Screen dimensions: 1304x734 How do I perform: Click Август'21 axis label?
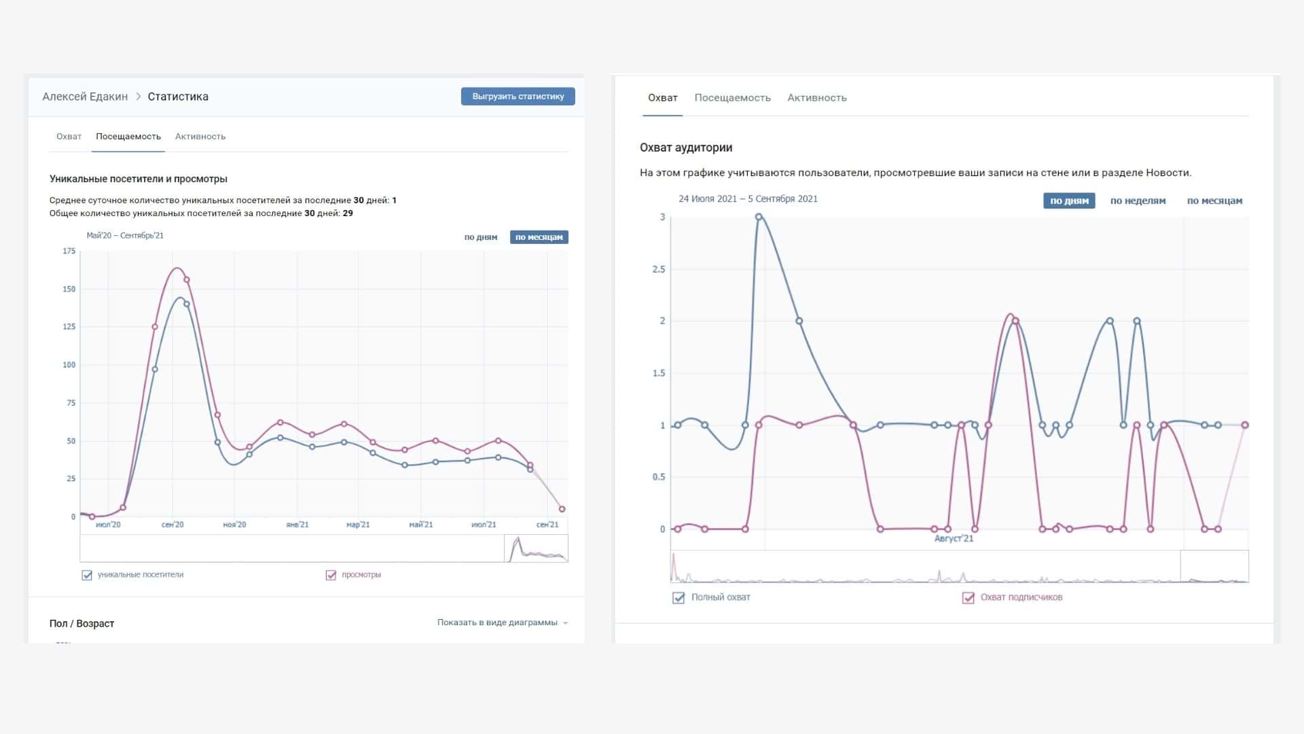(954, 539)
